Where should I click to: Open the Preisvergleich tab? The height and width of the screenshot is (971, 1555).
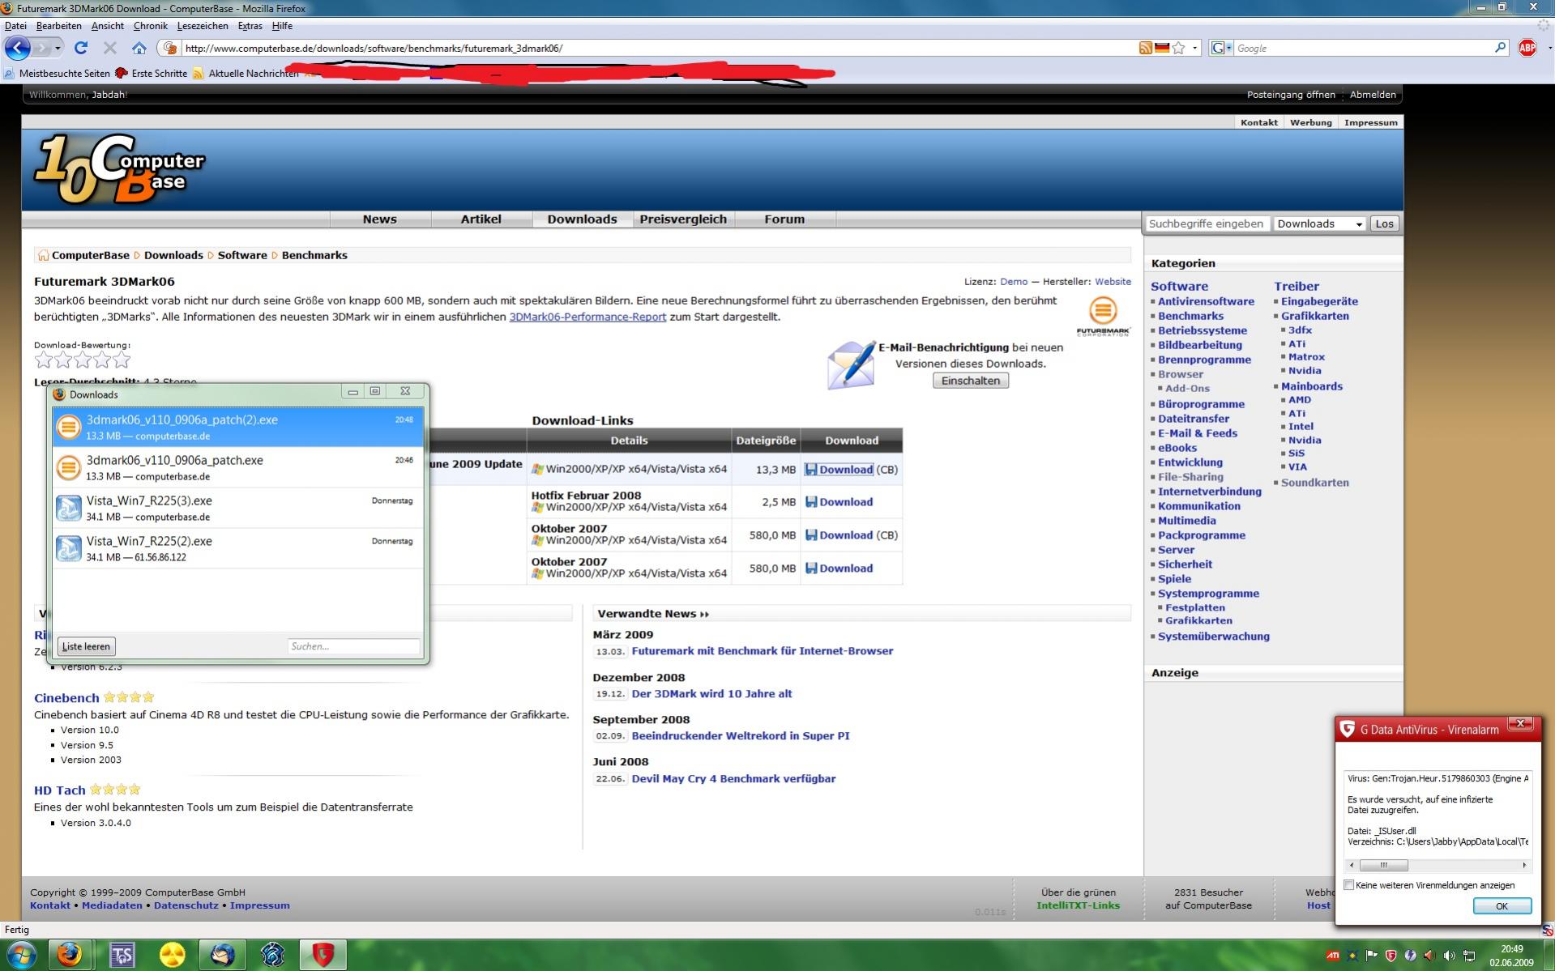pos(683,219)
